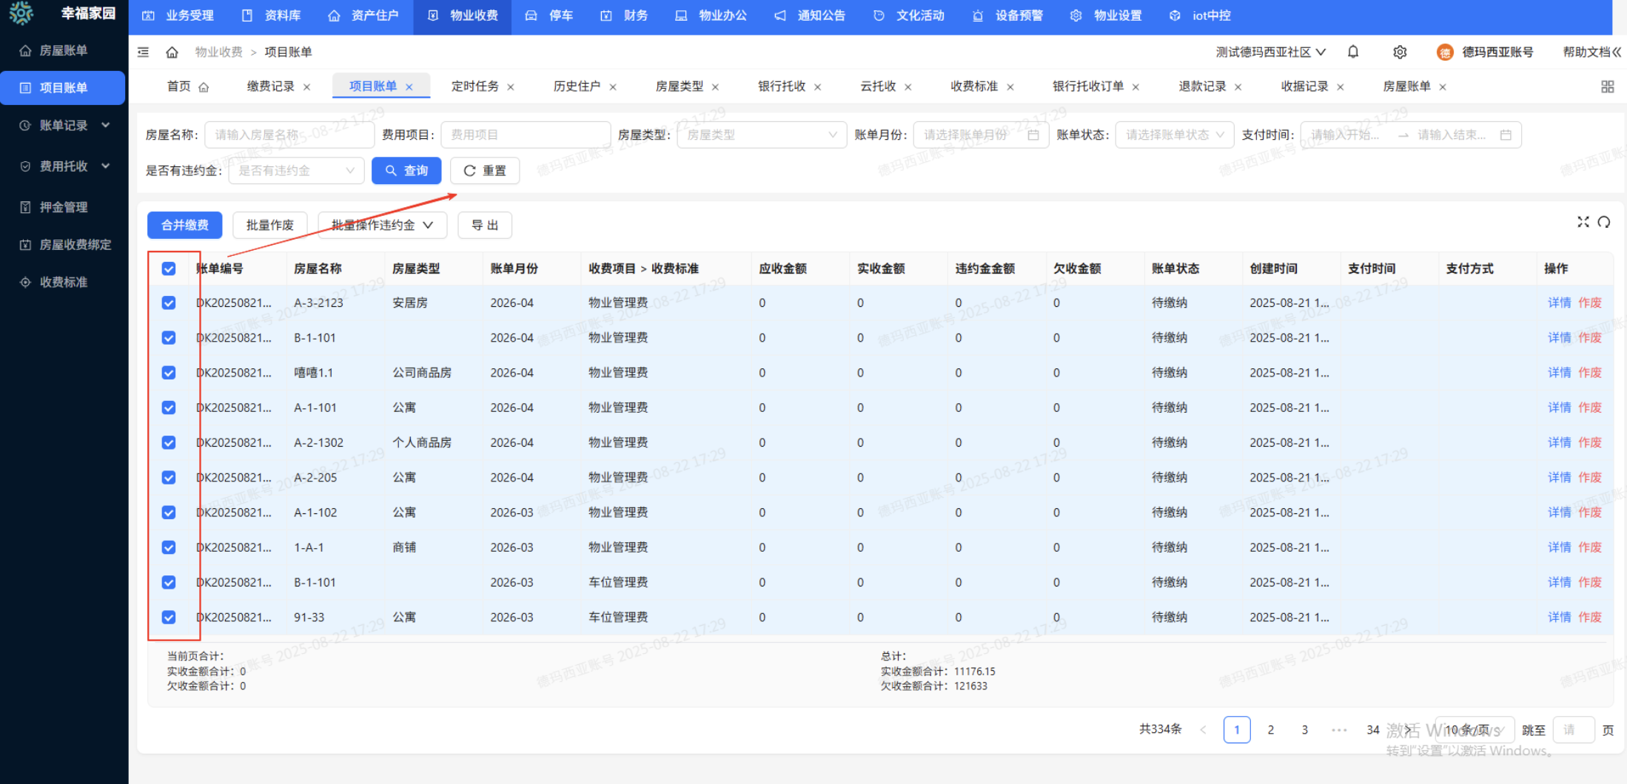The image size is (1627, 784).
Task: Collapse sidebar with the menu fold icon
Action: pyautogui.click(x=144, y=52)
